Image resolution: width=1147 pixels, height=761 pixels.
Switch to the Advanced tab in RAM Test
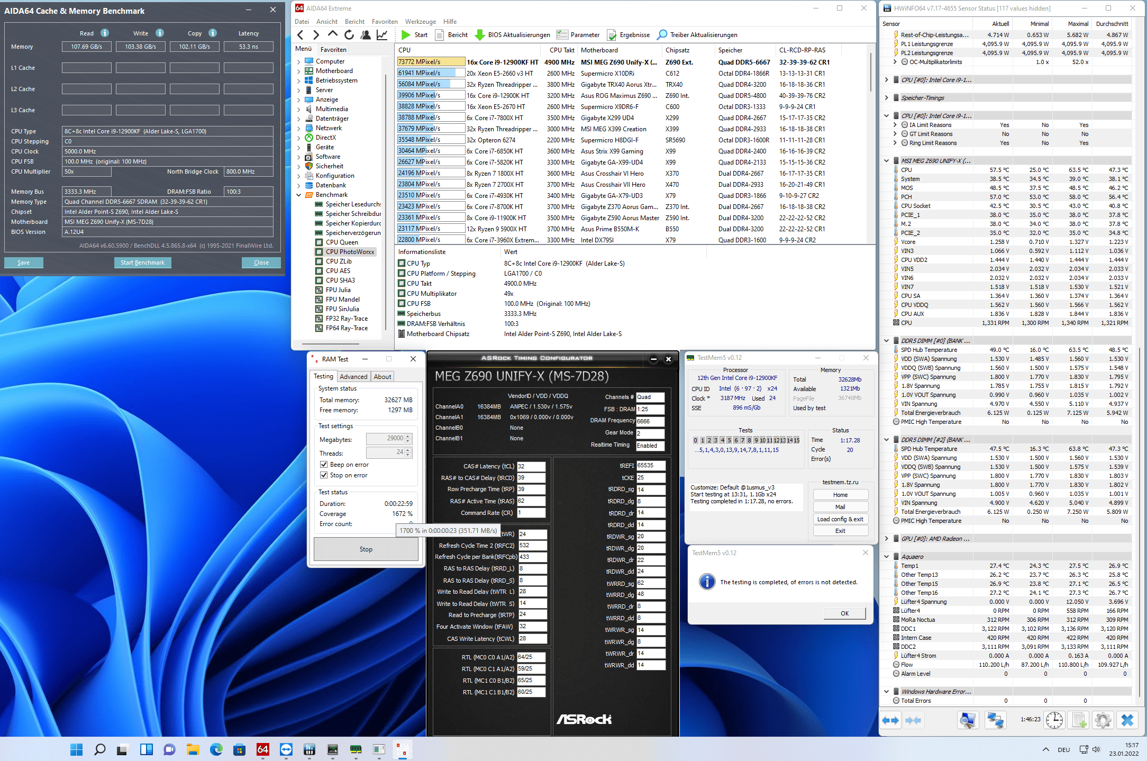click(353, 377)
